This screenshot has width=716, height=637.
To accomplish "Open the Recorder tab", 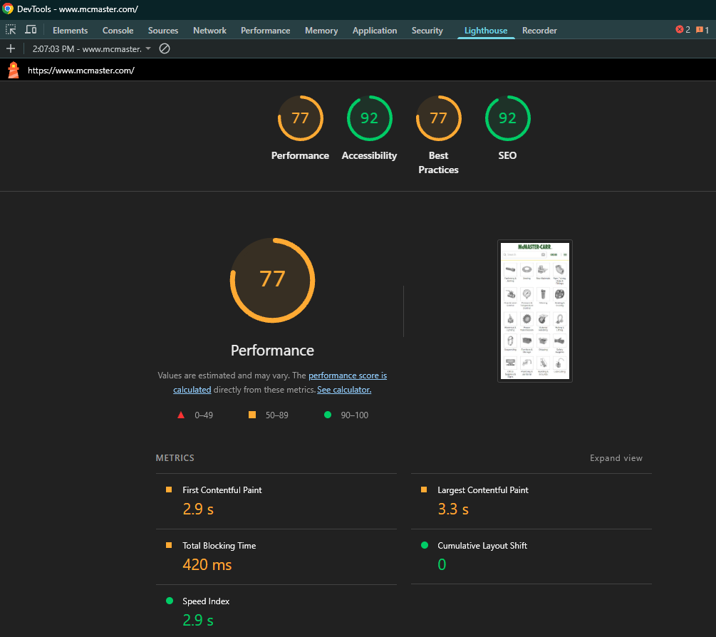I will [x=539, y=31].
